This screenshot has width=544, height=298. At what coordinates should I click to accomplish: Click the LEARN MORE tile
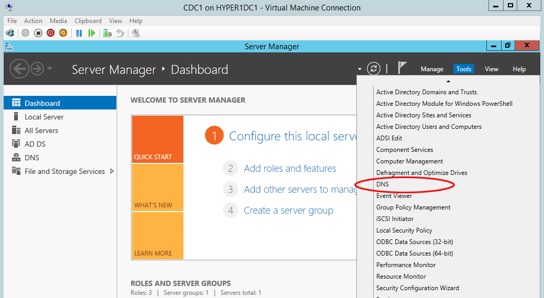(x=158, y=236)
